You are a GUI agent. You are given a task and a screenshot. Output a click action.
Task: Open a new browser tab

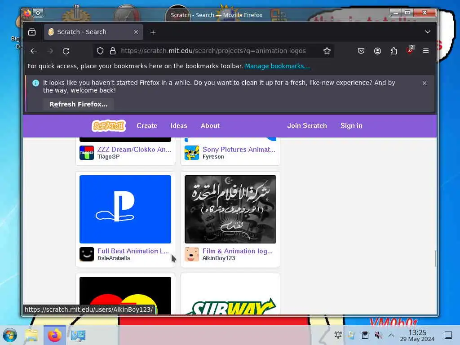tap(153, 32)
